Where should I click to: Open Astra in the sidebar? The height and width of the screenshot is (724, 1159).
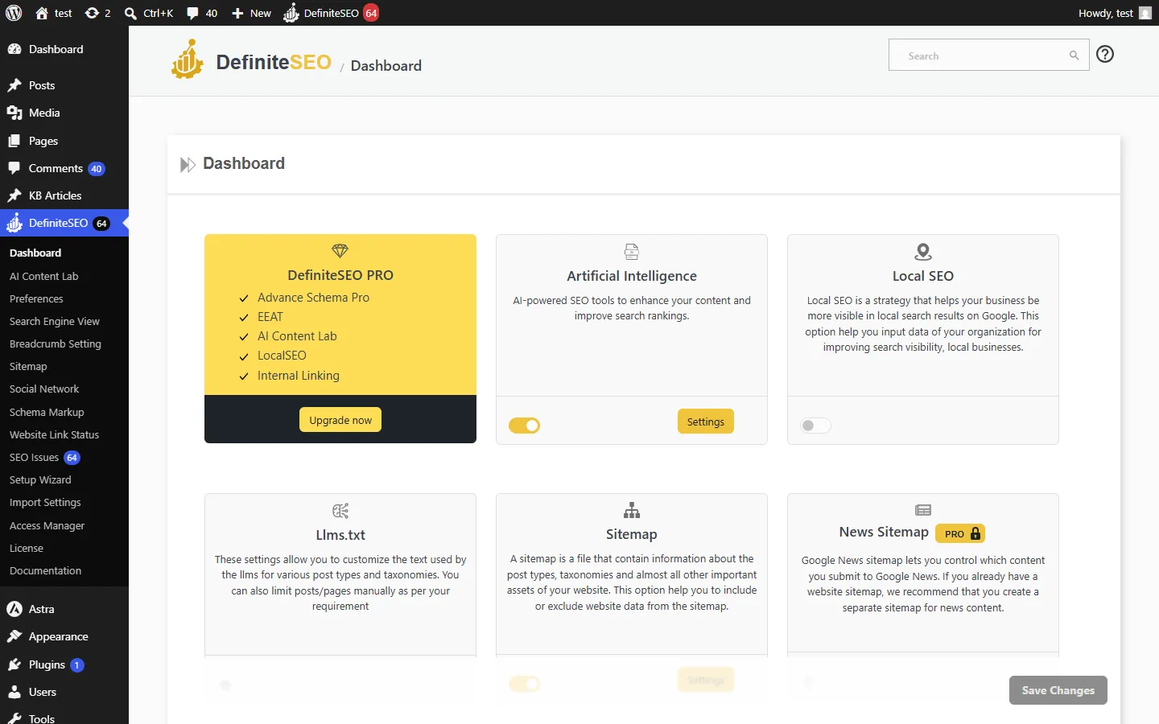point(64,609)
